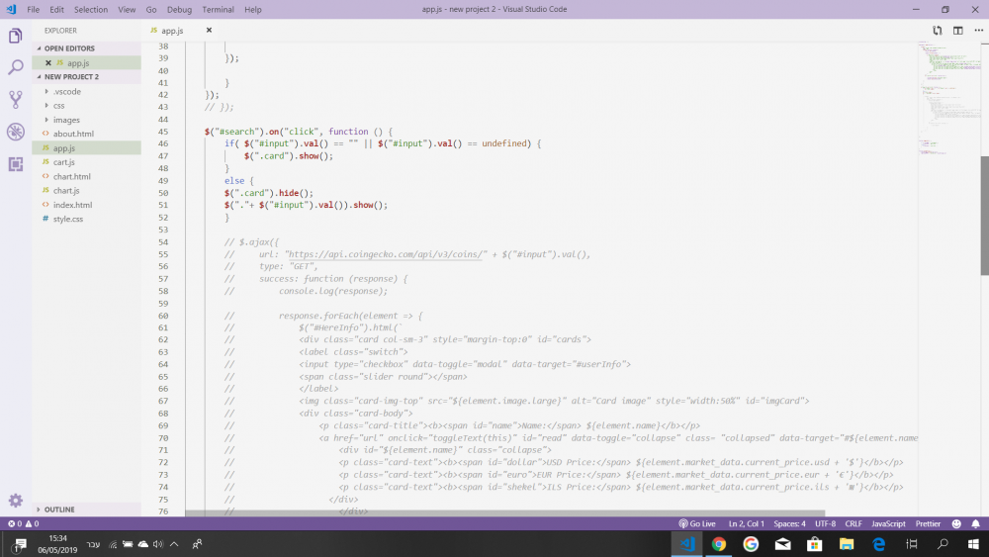The height and width of the screenshot is (557, 989).
Task: Open the Extensions view
Action: 16,164
